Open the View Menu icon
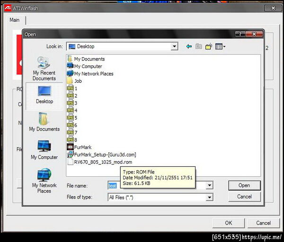Image resolution: width=284 pixels, height=242 pixels. tap(220, 46)
